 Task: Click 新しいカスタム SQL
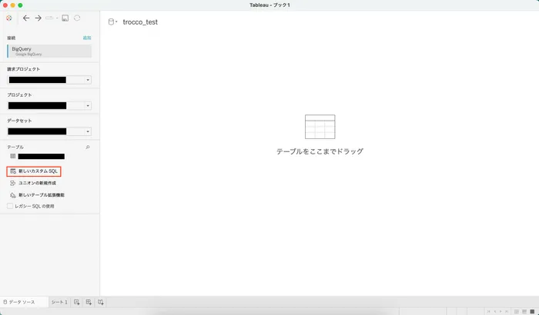point(34,171)
